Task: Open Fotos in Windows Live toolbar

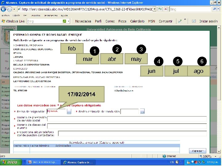Action: click(x=122, y=21)
